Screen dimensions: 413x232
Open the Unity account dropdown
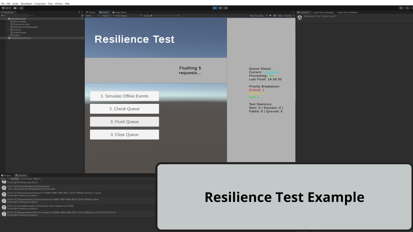click(7, 8)
